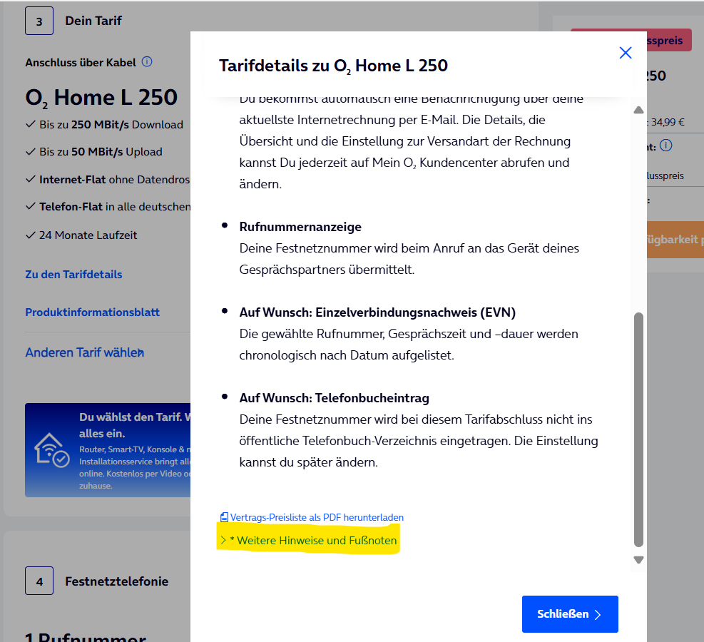Close the Tarifdetails dialog with the X
The image size is (704, 642).
pos(626,53)
